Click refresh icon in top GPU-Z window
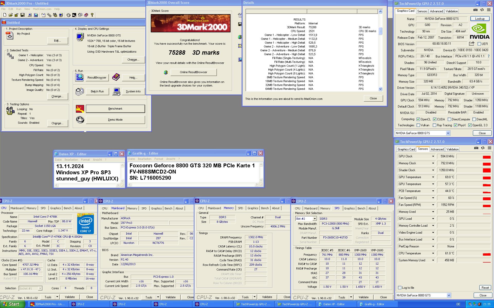The width and height of the screenshot is (494, 308). pyautogui.click(x=482, y=10)
